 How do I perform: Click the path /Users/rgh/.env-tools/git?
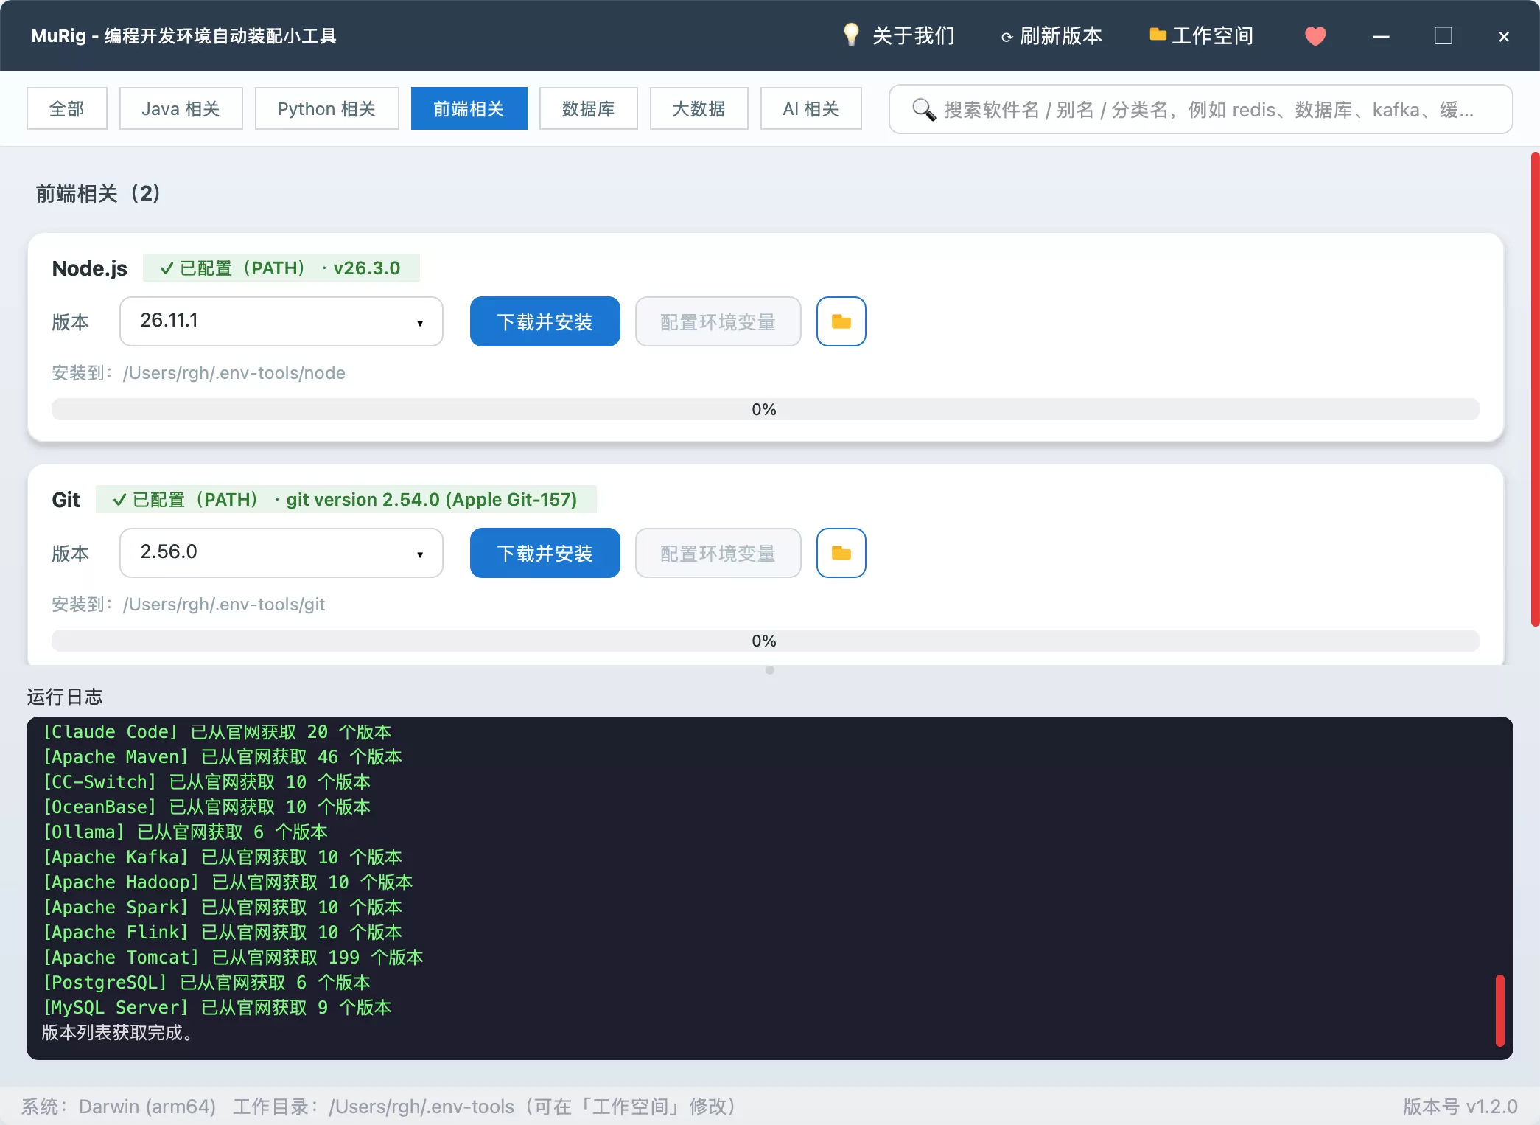pos(224,605)
